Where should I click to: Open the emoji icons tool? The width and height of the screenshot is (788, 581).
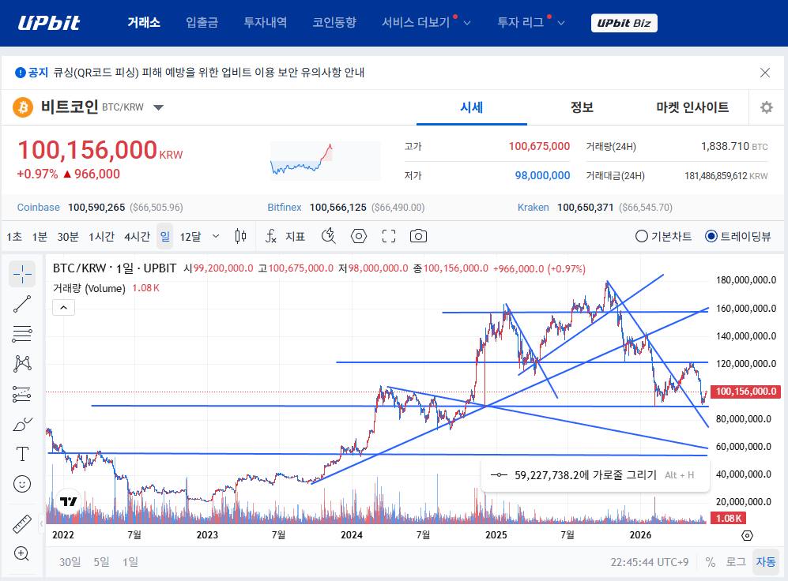pyautogui.click(x=22, y=484)
